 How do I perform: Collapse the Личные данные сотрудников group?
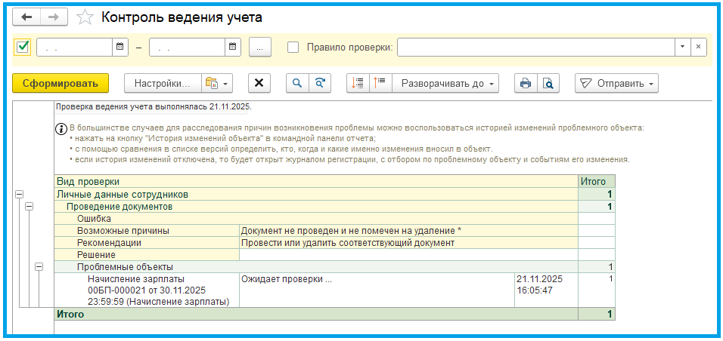click(19, 194)
